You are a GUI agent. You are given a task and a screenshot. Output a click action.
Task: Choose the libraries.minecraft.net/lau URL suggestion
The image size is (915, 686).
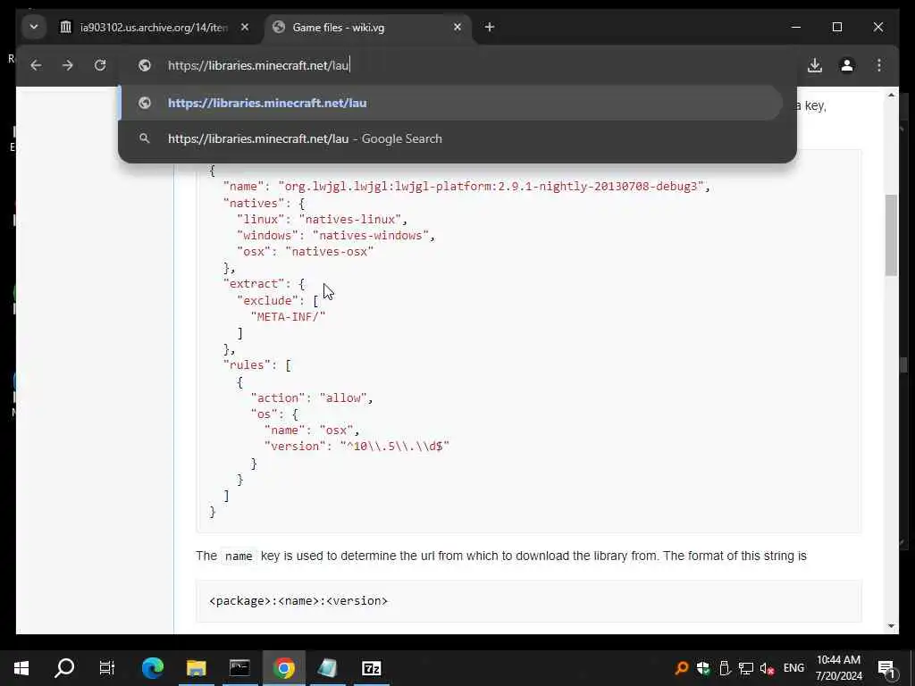(x=450, y=103)
